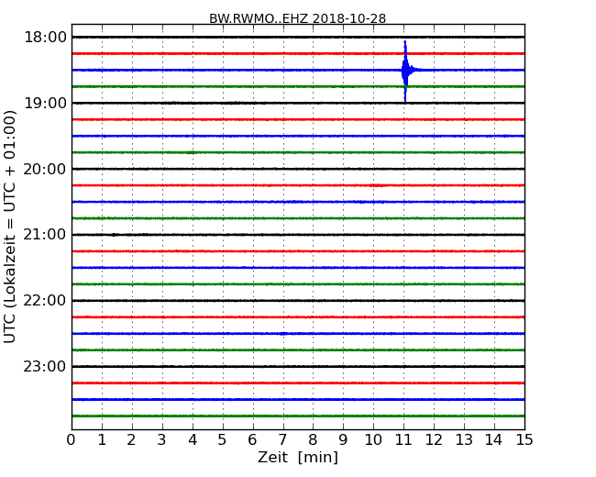Image resolution: width=596 pixels, height=477 pixels.
Task: Click x-axis tick label 9
Action: click(x=343, y=439)
